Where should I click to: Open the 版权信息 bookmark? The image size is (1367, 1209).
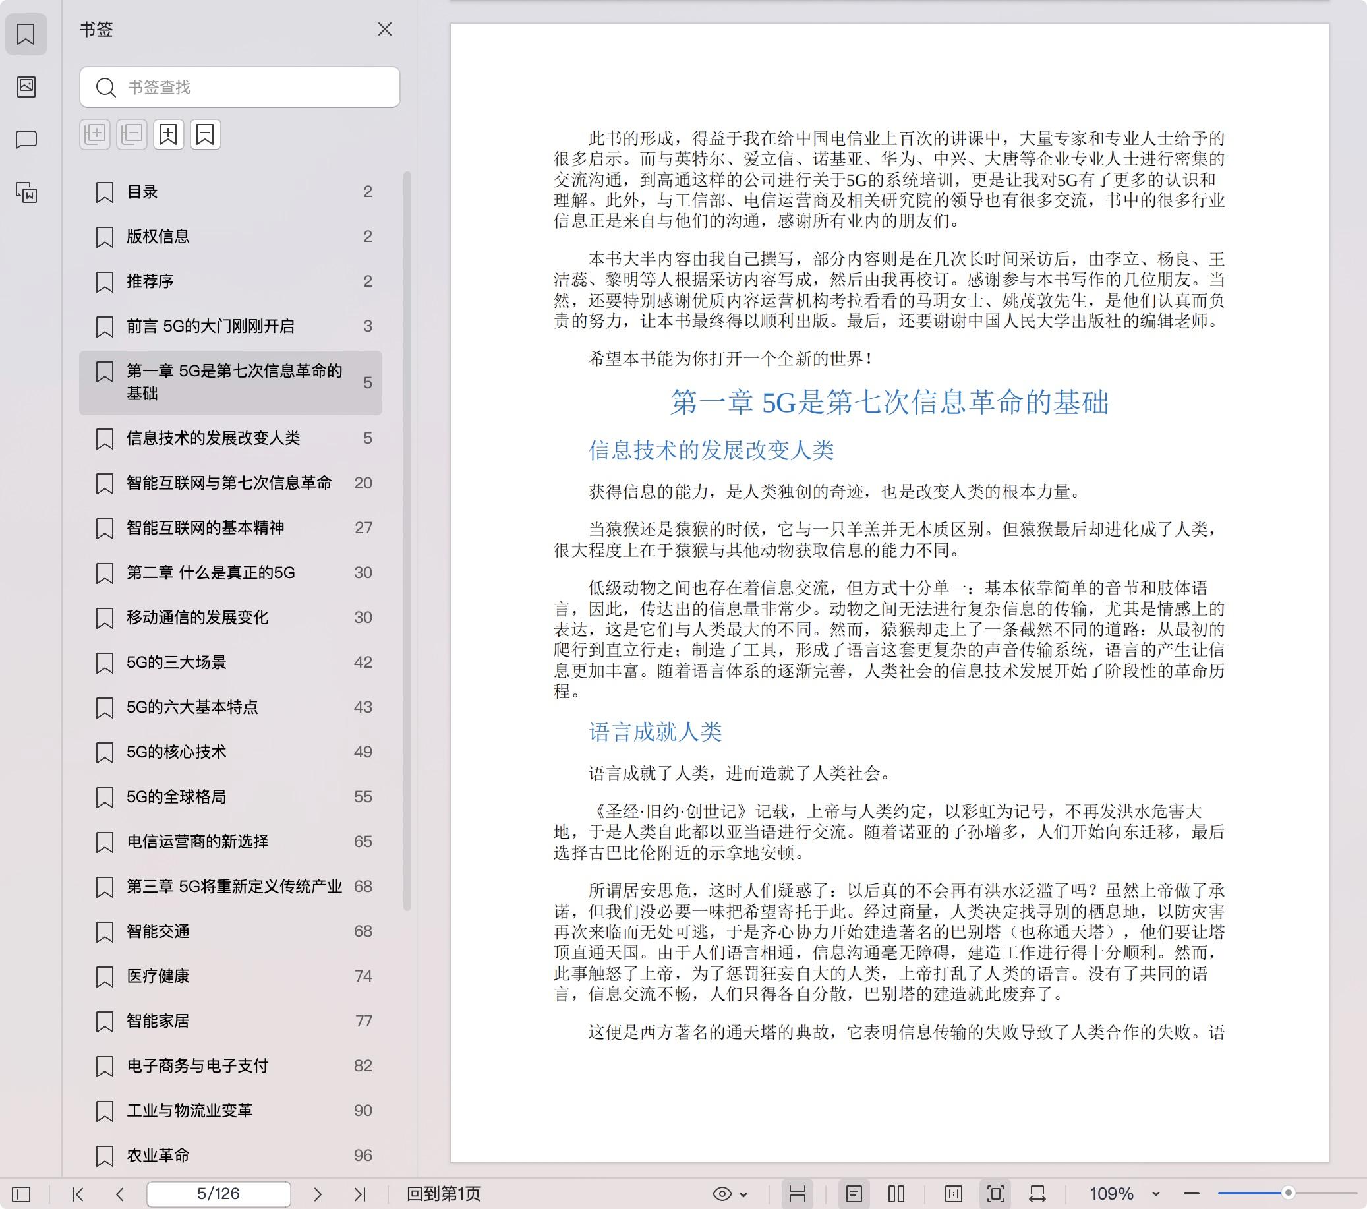pyautogui.click(x=231, y=237)
